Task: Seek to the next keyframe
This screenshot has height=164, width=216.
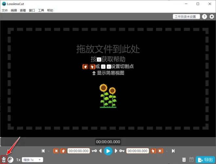Action: pyautogui.click(x=122, y=151)
